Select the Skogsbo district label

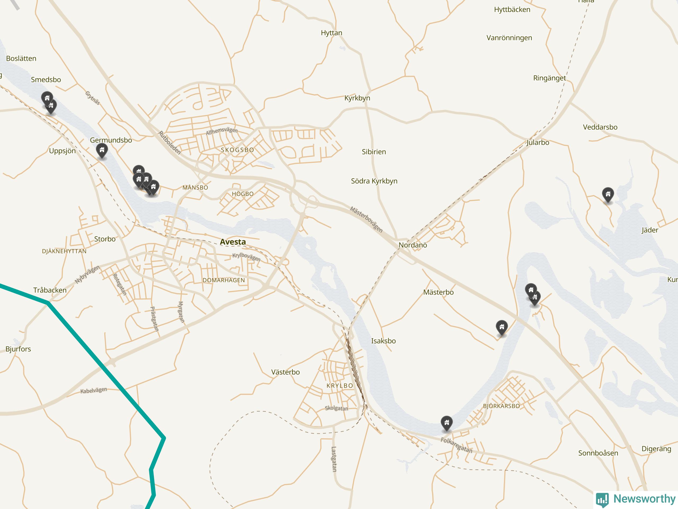pyautogui.click(x=238, y=150)
